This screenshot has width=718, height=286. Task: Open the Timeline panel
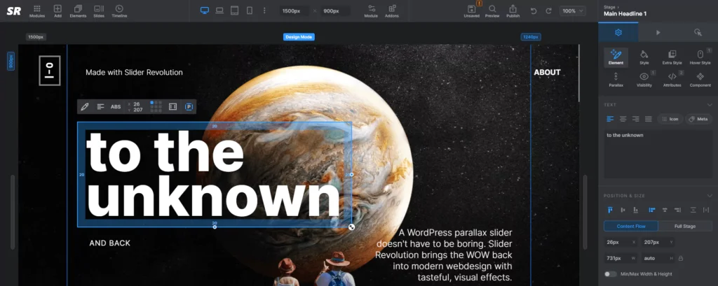tap(119, 9)
